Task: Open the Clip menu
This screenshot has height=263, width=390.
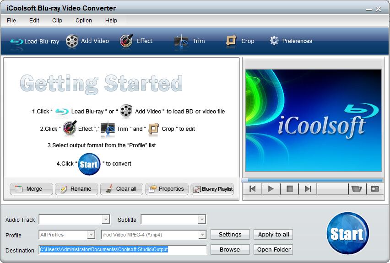Action: point(57,21)
